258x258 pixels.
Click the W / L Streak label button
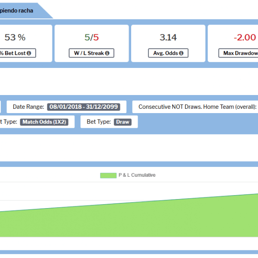(x=92, y=53)
